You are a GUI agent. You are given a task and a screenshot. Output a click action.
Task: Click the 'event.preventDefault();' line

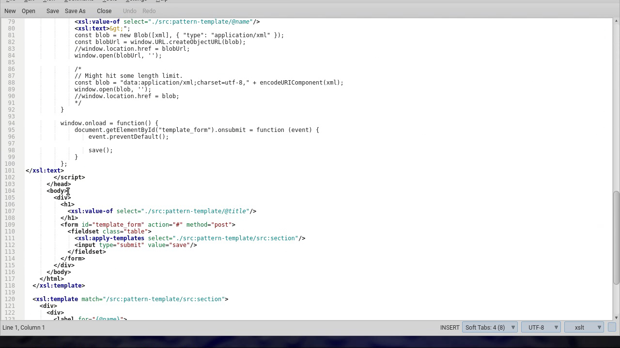coord(128,137)
